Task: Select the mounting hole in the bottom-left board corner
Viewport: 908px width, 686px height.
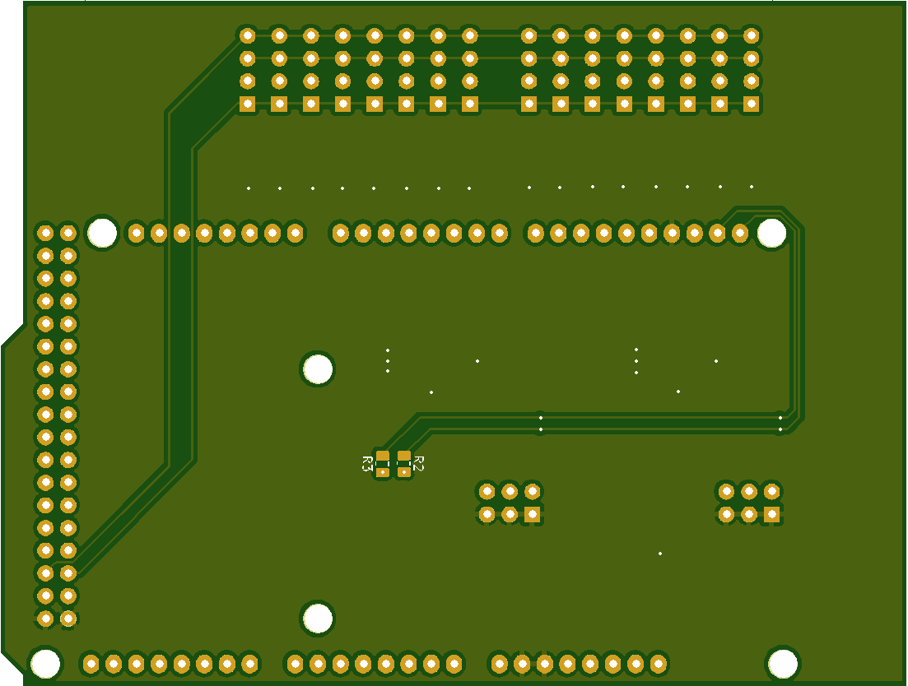Action: click(x=44, y=664)
